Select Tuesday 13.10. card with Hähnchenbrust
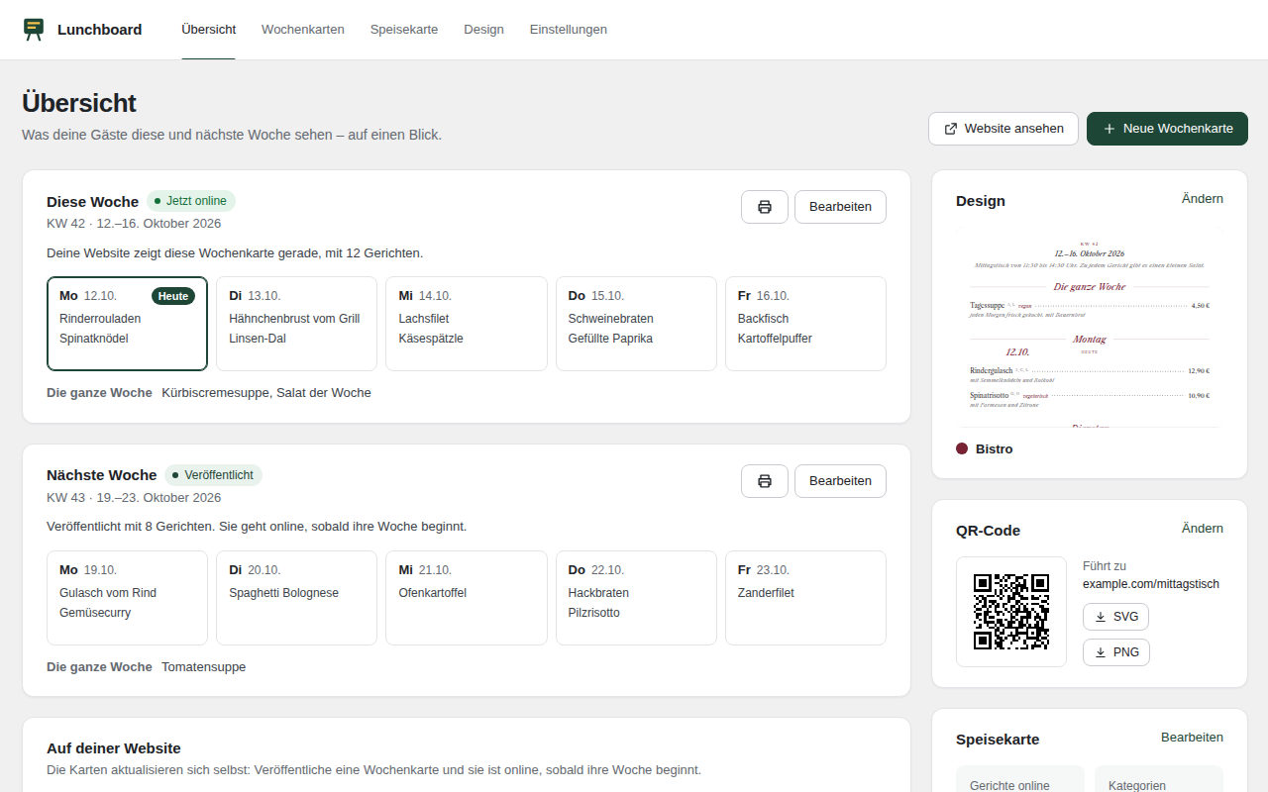 (x=297, y=324)
